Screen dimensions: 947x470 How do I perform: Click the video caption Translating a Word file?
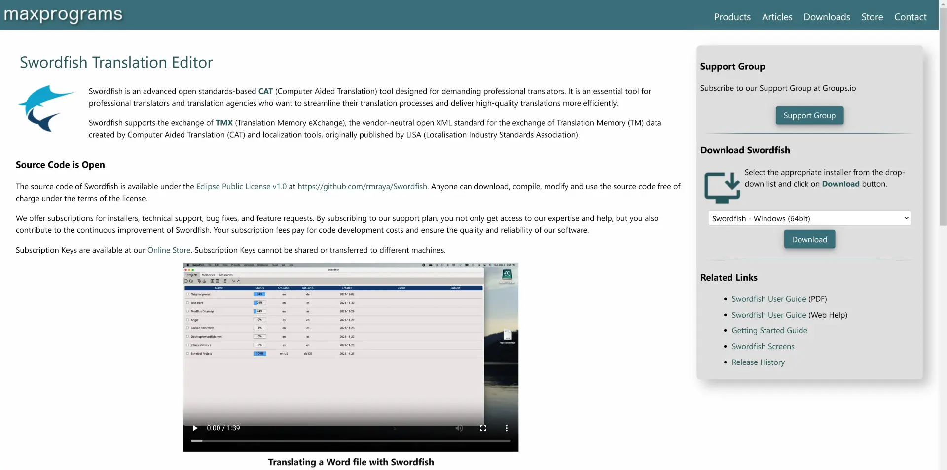pyautogui.click(x=351, y=462)
